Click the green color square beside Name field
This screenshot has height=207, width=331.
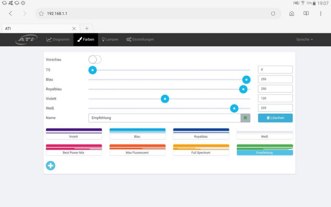tap(245, 118)
